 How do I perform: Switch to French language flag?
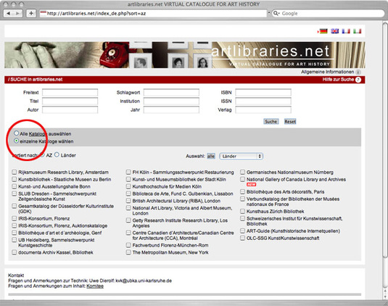point(346,31)
